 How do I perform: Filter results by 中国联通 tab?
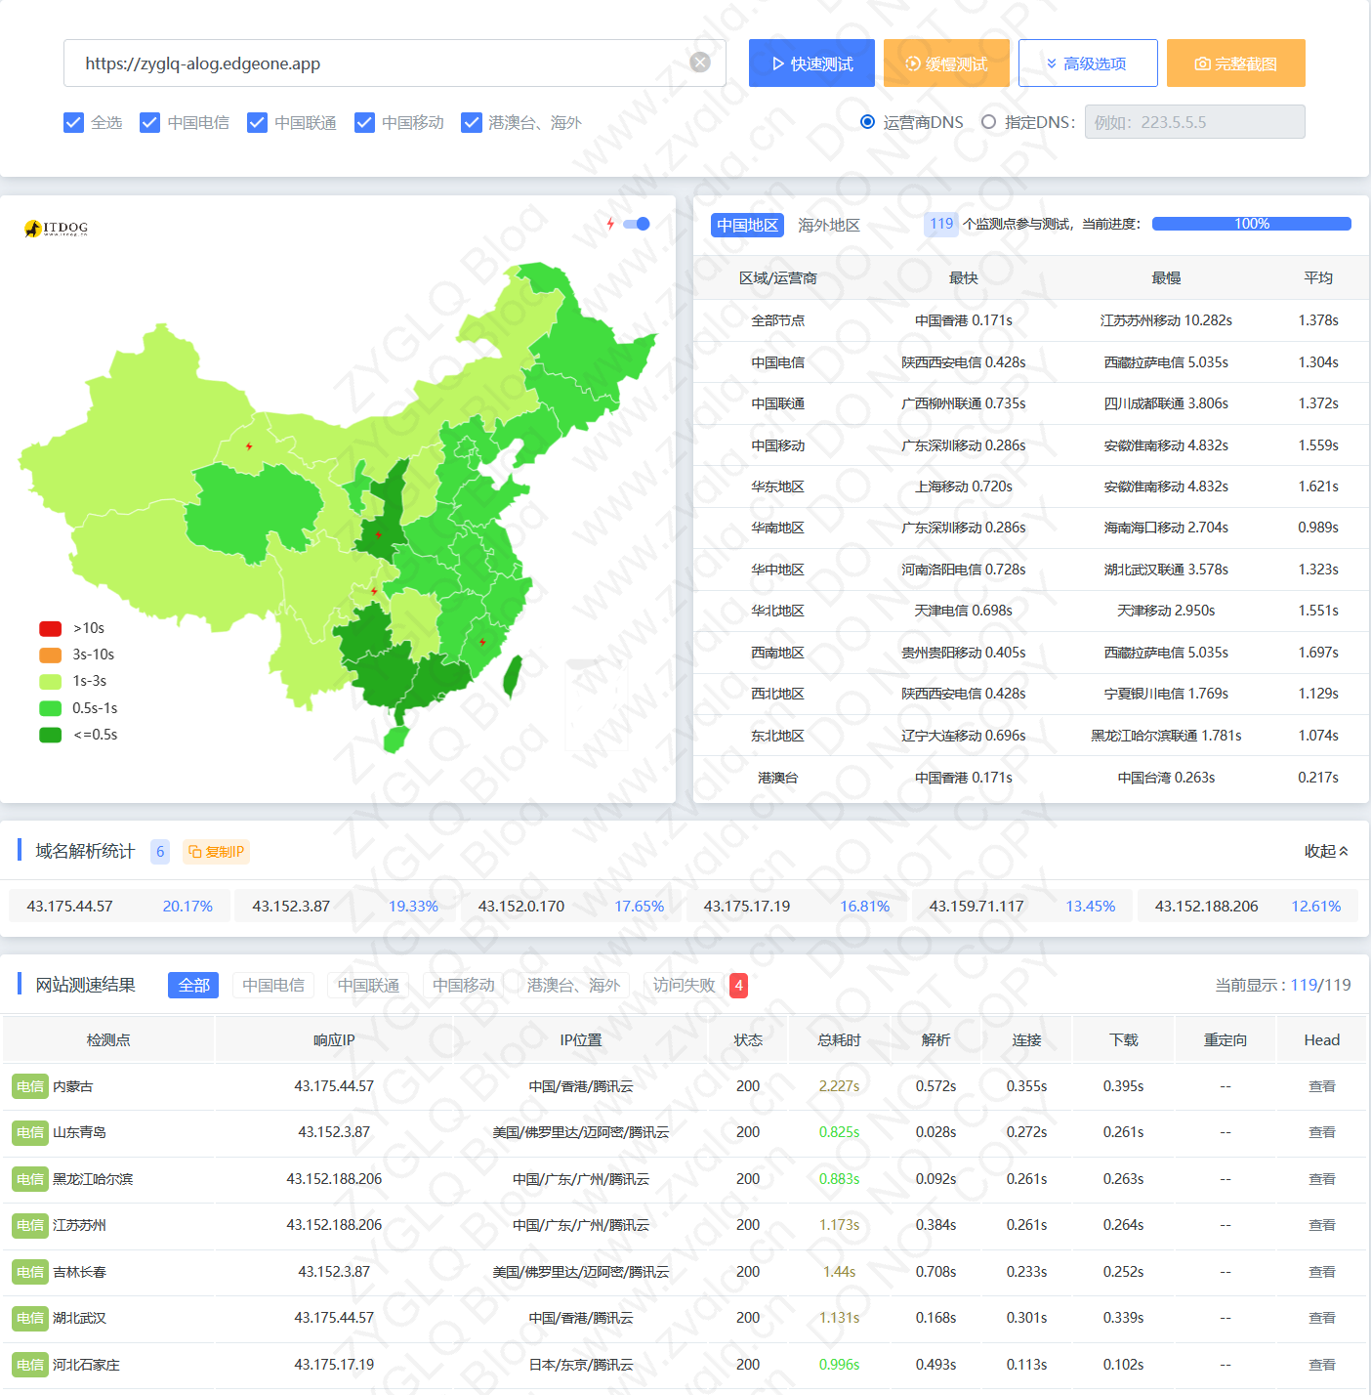coord(368,985)
